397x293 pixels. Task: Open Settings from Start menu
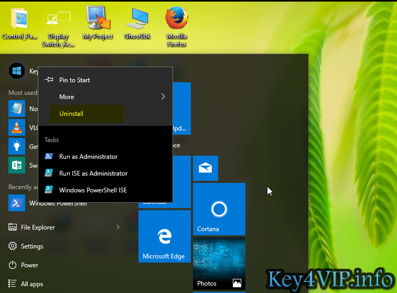coord(32,246)
